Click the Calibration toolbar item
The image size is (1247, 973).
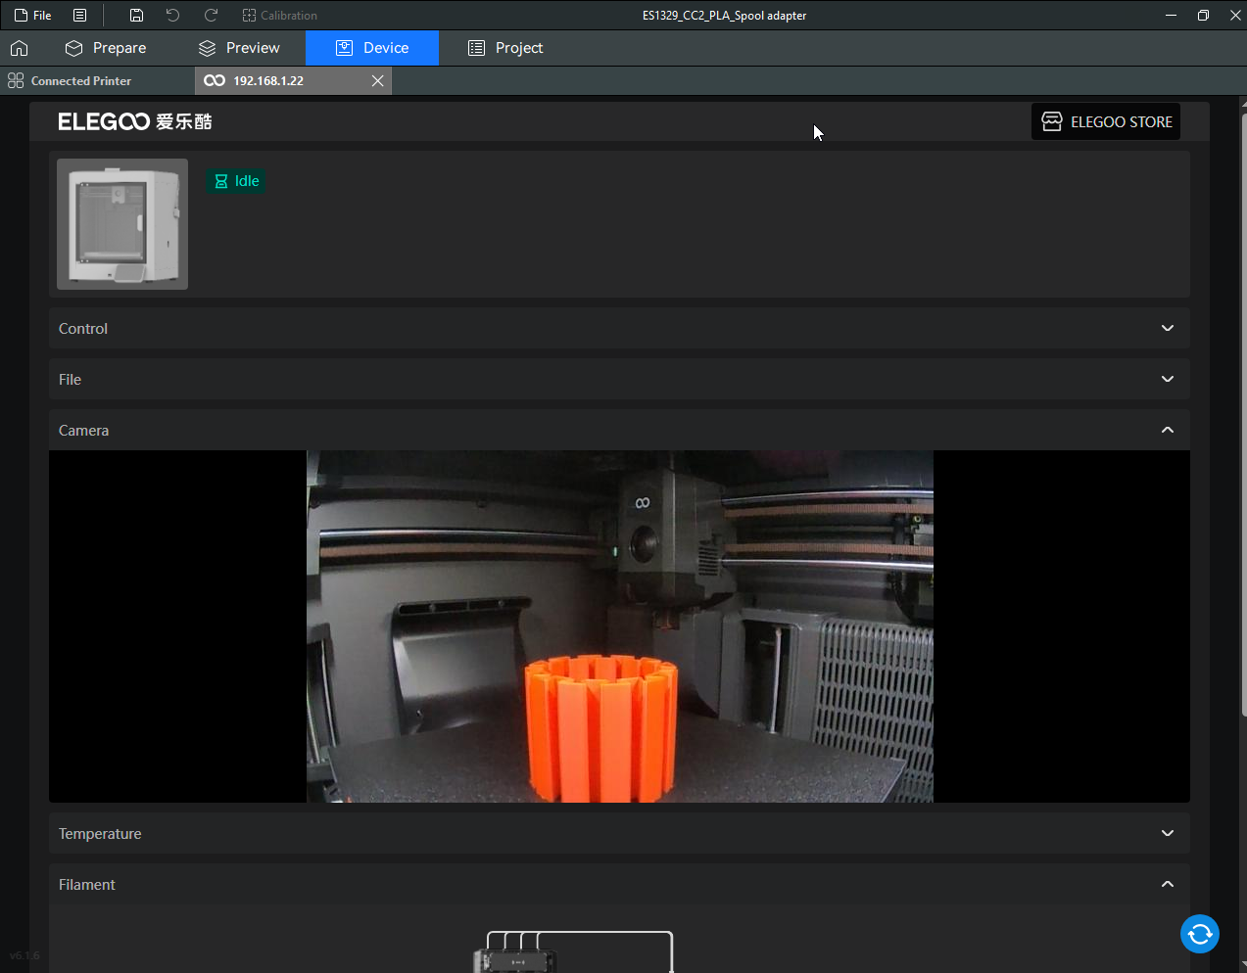279,15
